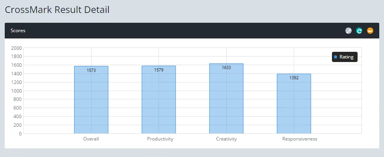Click the Scores panel header title

(x=18, y=31)
